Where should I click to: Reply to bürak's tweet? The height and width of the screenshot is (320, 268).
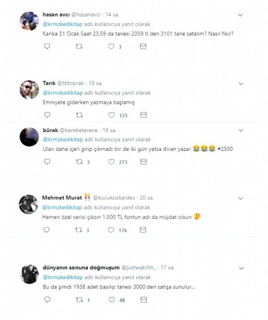pyautogui.click(x=47, y=162)
